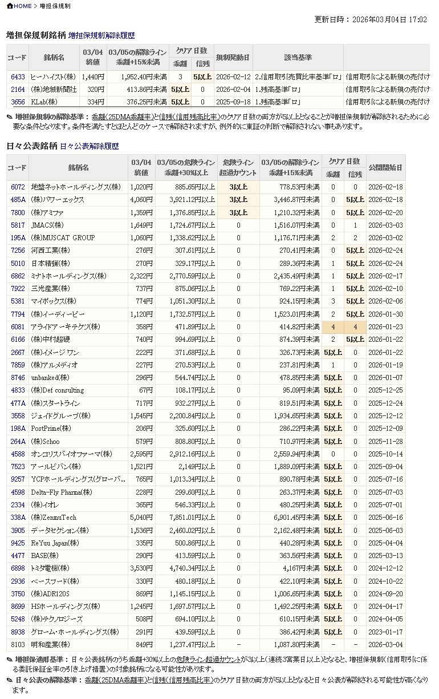439x699 pixels.
Task: Open stock code 2164 地域新聞社
Action: point(18,90)
